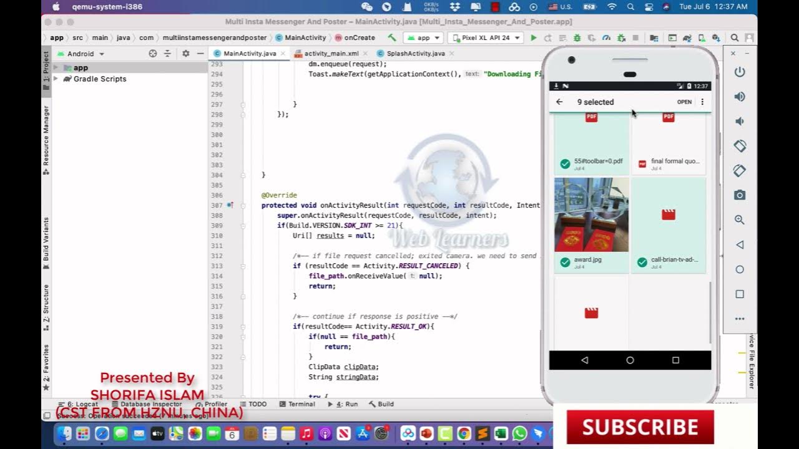Collapse code fold marker at line 319

[243, 327]
